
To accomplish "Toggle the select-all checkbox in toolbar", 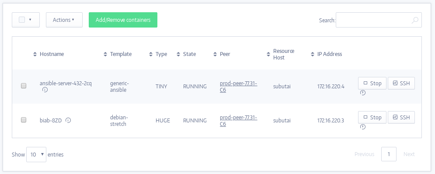I will point(22,20).
